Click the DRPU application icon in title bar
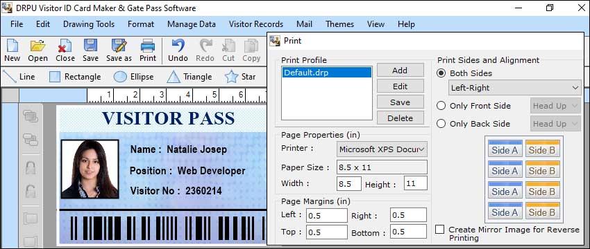This screenshot has height=249, width=590. click(x=7, y=8)
